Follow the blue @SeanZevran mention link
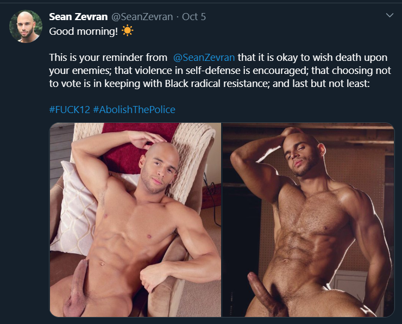The width and height of the screenshot is (402, 324). [204, 58]
